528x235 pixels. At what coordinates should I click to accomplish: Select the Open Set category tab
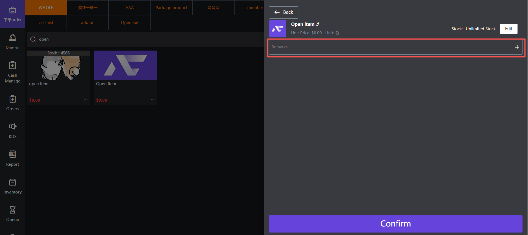pyautogui.click(x=130, y=23)
